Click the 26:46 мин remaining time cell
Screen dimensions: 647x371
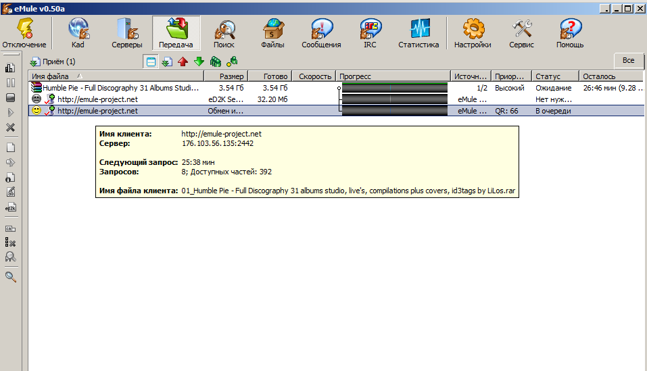(613, 88)
